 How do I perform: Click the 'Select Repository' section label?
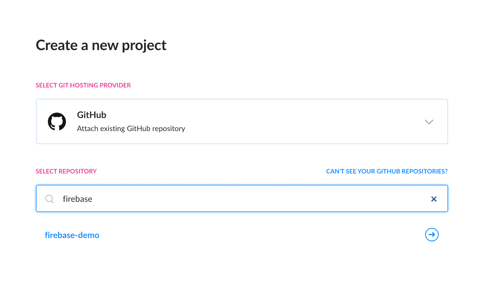pyautogui.click(x=66, y=171)
